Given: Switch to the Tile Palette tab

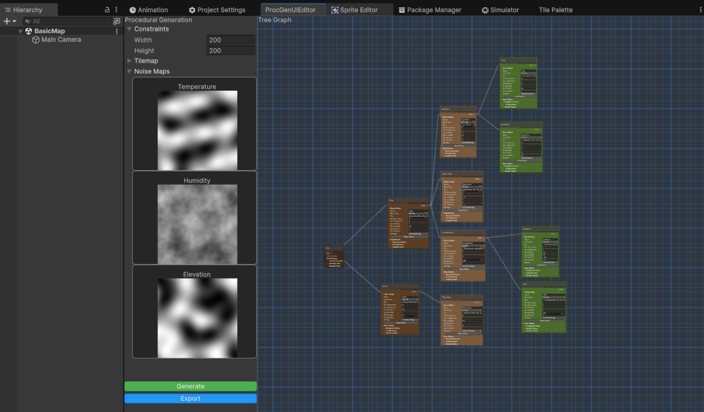Looking at the screenshot, I should [x=555, y=9].
